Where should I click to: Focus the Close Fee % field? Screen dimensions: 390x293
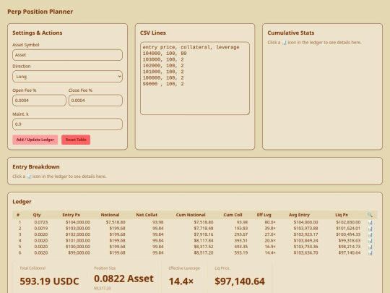coord(95,101)
